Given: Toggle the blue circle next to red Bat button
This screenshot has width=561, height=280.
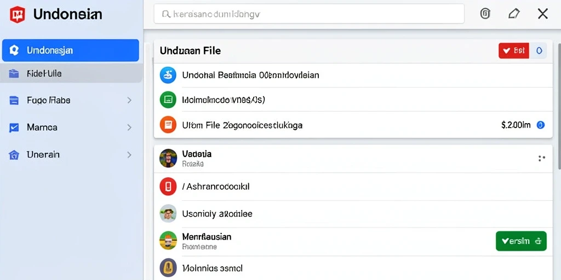Looking at the screenshot, I should pos(539,51).
